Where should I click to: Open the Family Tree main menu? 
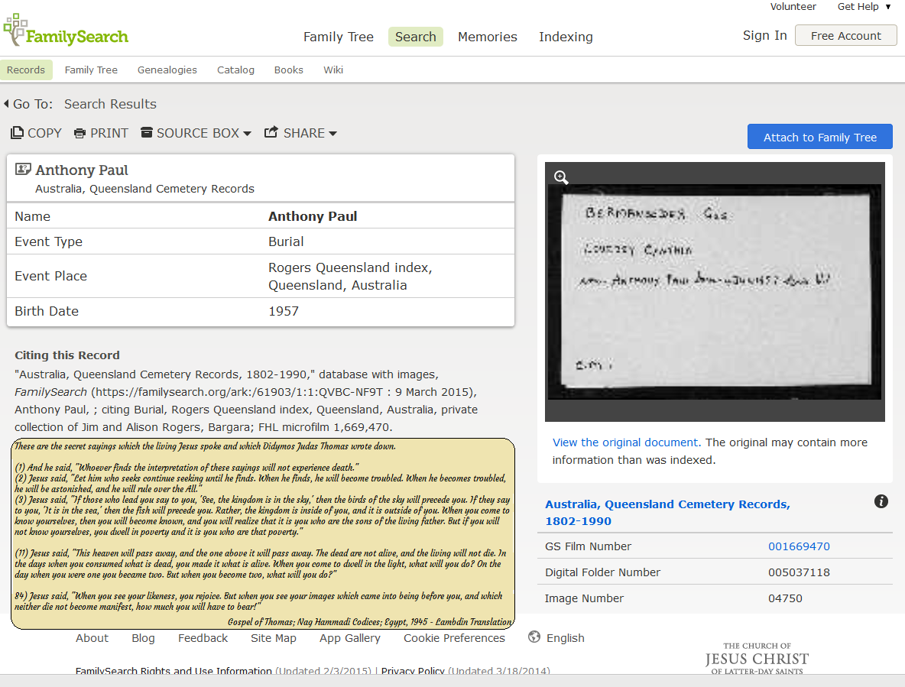pos(338,37)
